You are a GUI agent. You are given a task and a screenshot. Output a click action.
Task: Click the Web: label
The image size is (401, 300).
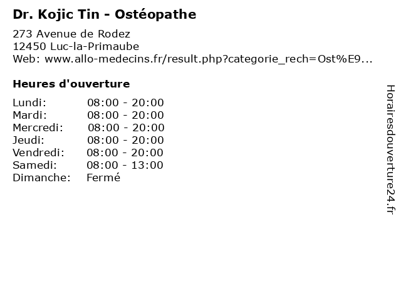pos(26,59)
